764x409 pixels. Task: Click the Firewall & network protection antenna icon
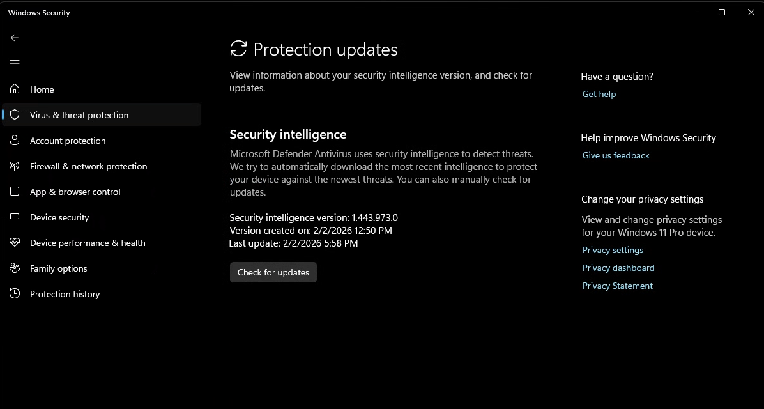click(15, 166)
